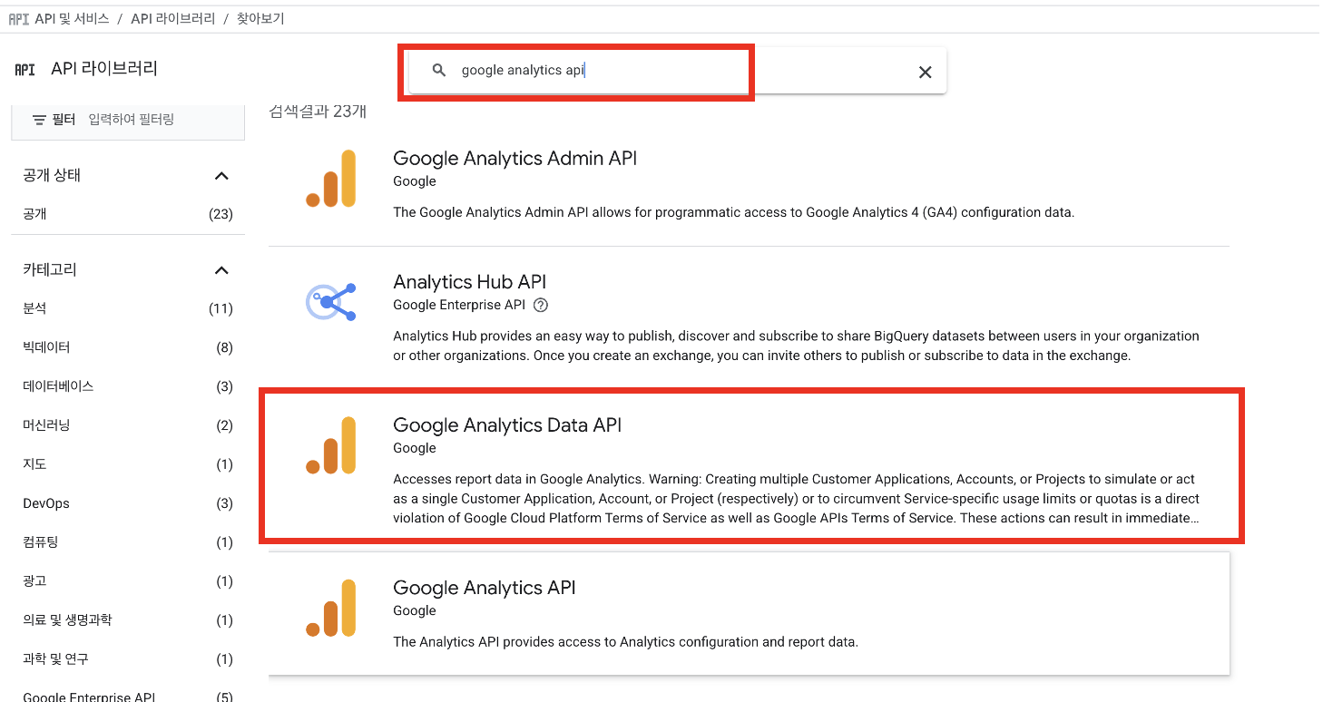Click the Google Analytics API logo icon
1323x702 pixels.
click(331, 608)
